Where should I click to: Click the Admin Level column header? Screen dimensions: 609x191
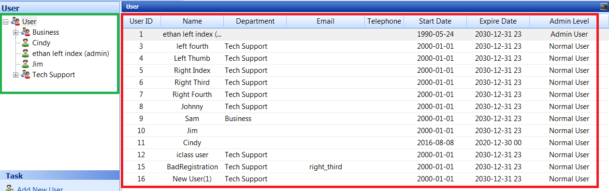569,21
